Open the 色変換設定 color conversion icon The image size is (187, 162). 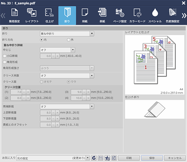pos(173,16)
